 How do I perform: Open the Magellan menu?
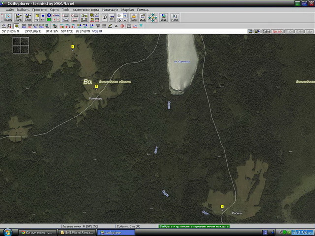tap(127, 10)
